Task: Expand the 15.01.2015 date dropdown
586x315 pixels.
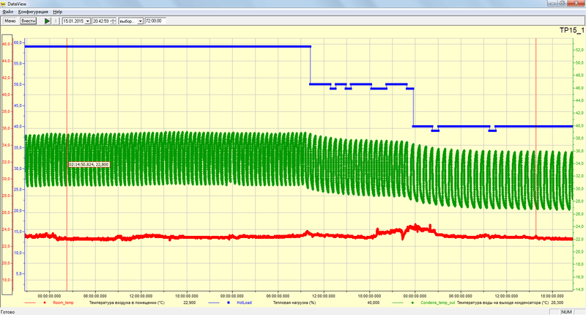Action: click(x=87, y=21)
